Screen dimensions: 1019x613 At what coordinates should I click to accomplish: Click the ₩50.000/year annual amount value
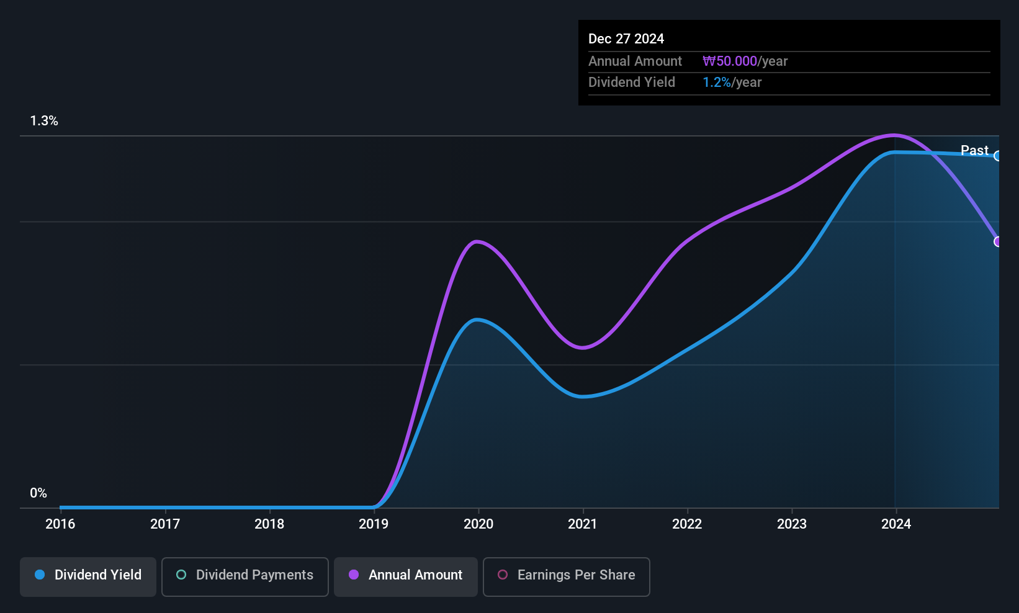[x=745, y=61]
